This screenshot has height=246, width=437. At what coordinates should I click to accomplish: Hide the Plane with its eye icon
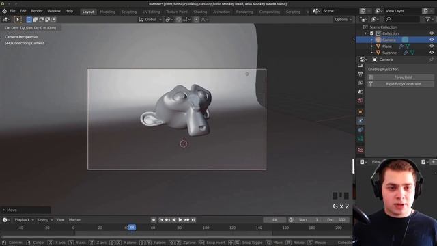432,46
